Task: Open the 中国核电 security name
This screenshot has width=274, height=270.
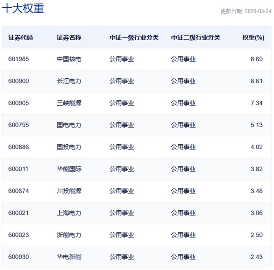Action: [x=69, y=59]
